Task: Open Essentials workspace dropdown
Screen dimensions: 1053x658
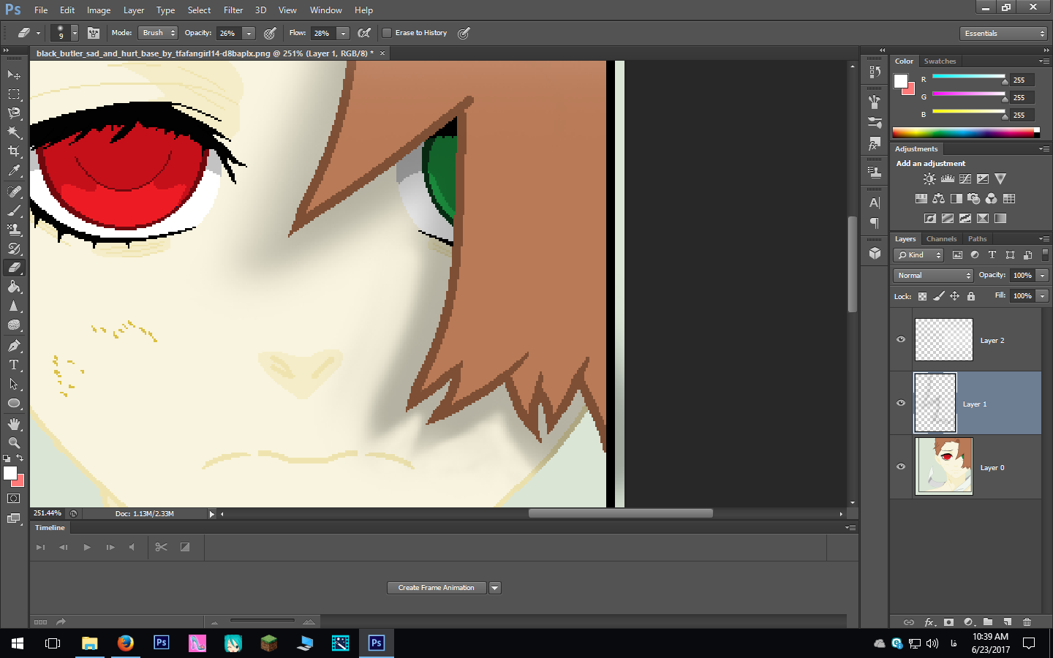Action: [1003, 34]
